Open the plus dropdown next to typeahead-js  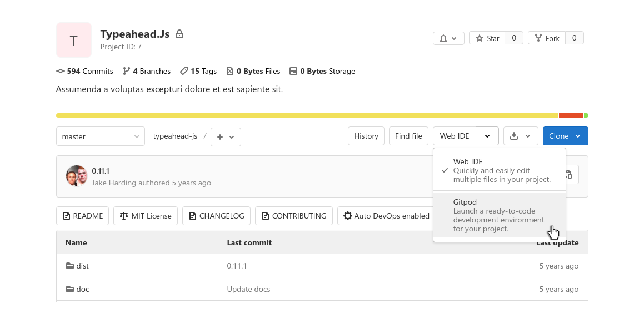pyautogui.click(x=226, y=136)
